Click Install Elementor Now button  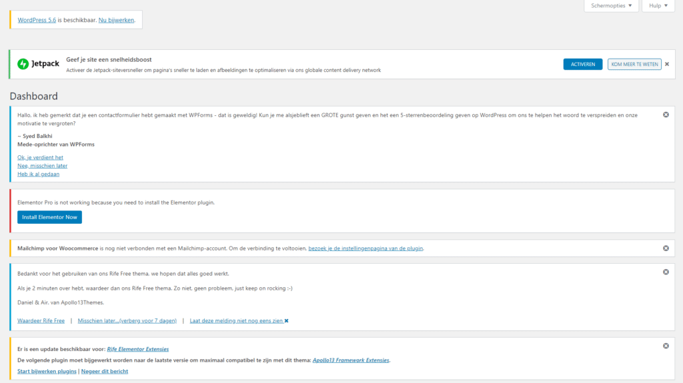[x=49, y=217]
